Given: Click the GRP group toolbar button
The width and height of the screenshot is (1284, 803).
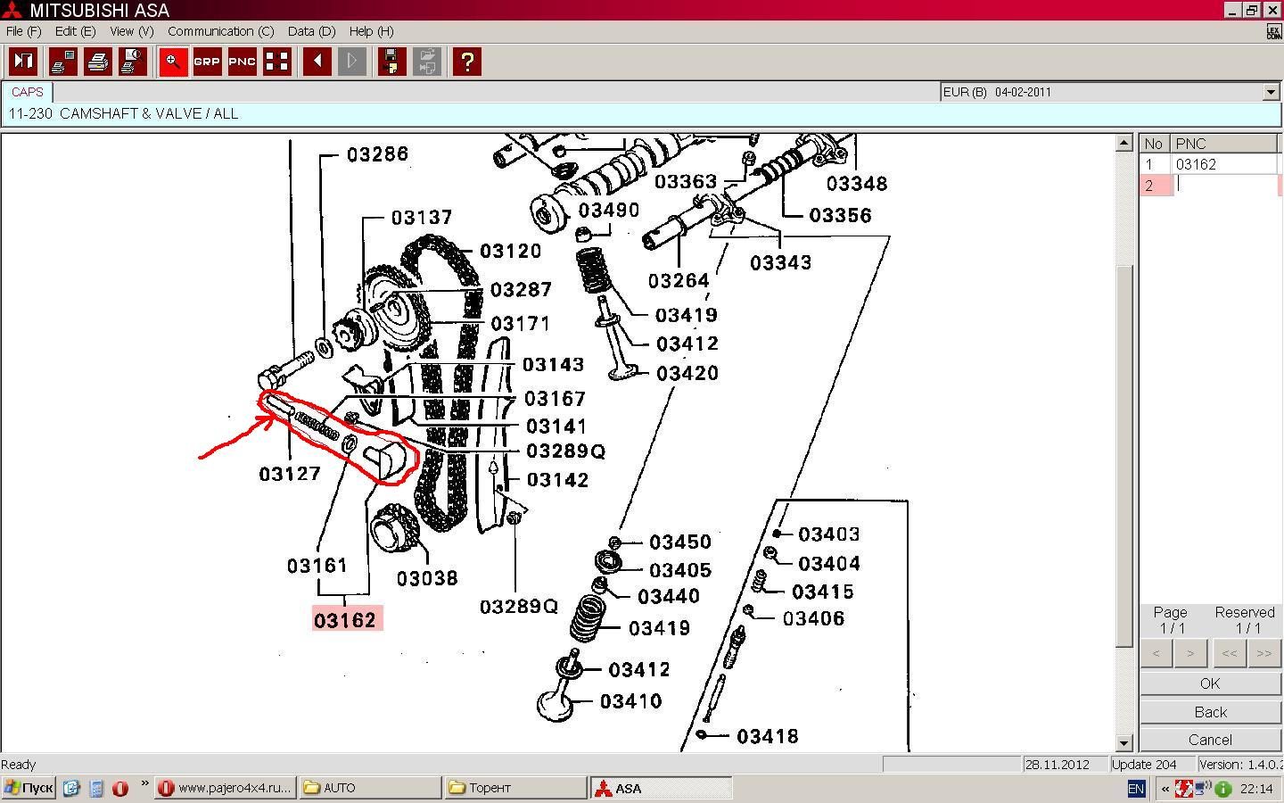Looking at the screenshot, I should point(207,62).
